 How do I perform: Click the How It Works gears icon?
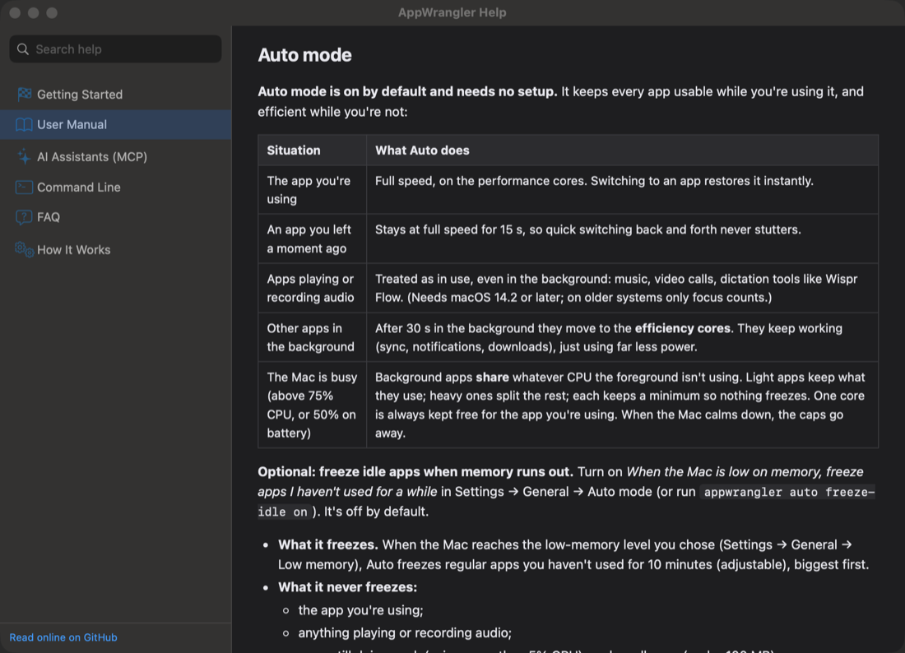[x=24, y=249]
